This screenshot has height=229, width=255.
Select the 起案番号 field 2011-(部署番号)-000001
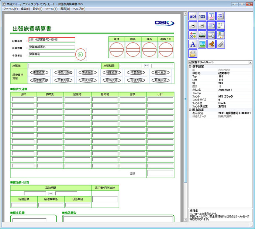[x=52, y=40]
